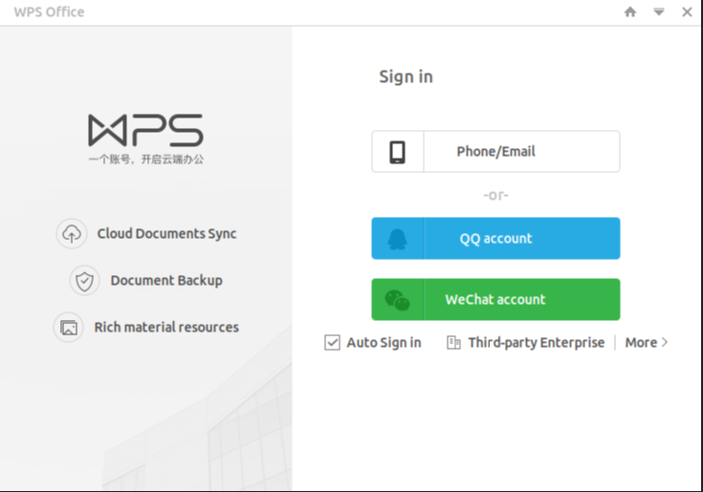Click the WPS logo
Viewport: 703px width, 492px height.
[x=145, y=130]
